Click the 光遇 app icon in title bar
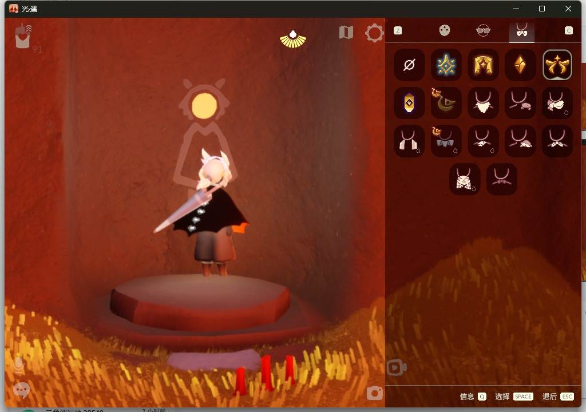Viewport: 586px width, 412px height. click(x=14, y=9)
